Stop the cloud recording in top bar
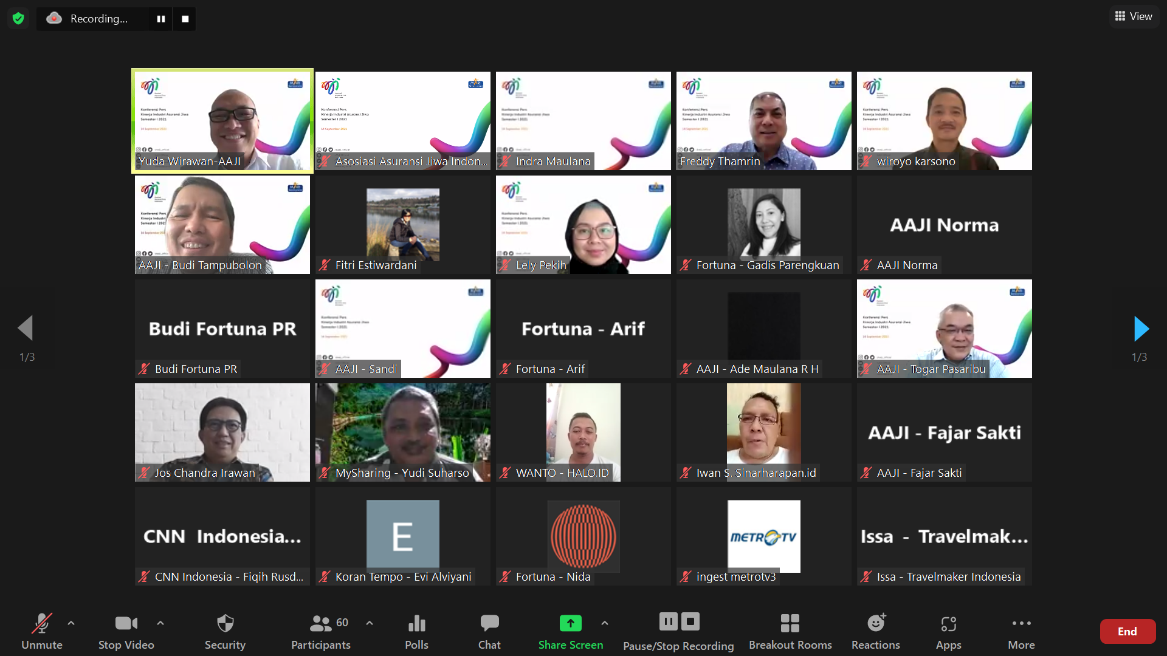Screen dimensions: 1167x656 click(x=185, y=19)
